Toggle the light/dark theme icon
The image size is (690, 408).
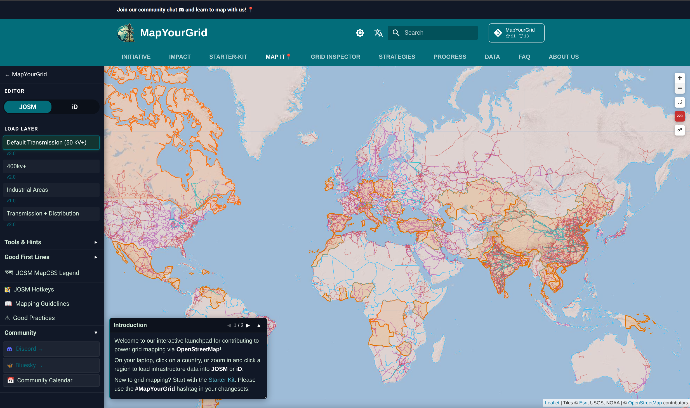pos(360,33)
